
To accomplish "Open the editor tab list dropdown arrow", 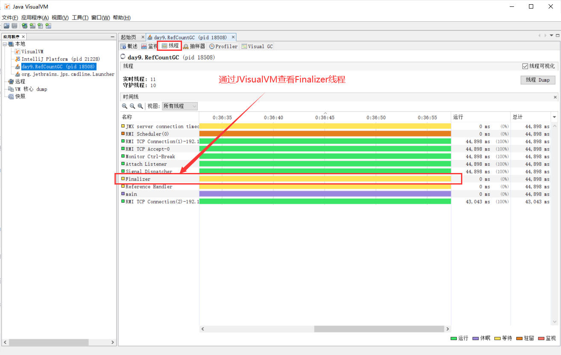I will [552, 35].
